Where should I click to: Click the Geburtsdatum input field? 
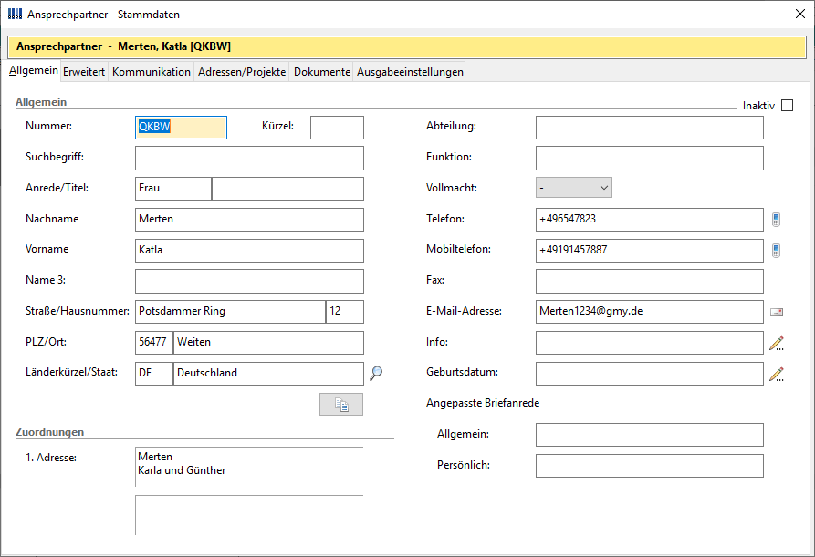pos(650,374)
